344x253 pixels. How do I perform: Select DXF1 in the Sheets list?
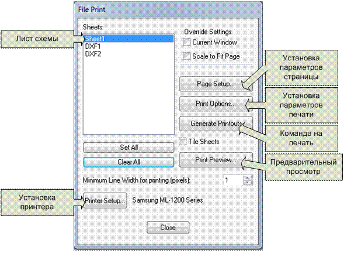(129, 46)
